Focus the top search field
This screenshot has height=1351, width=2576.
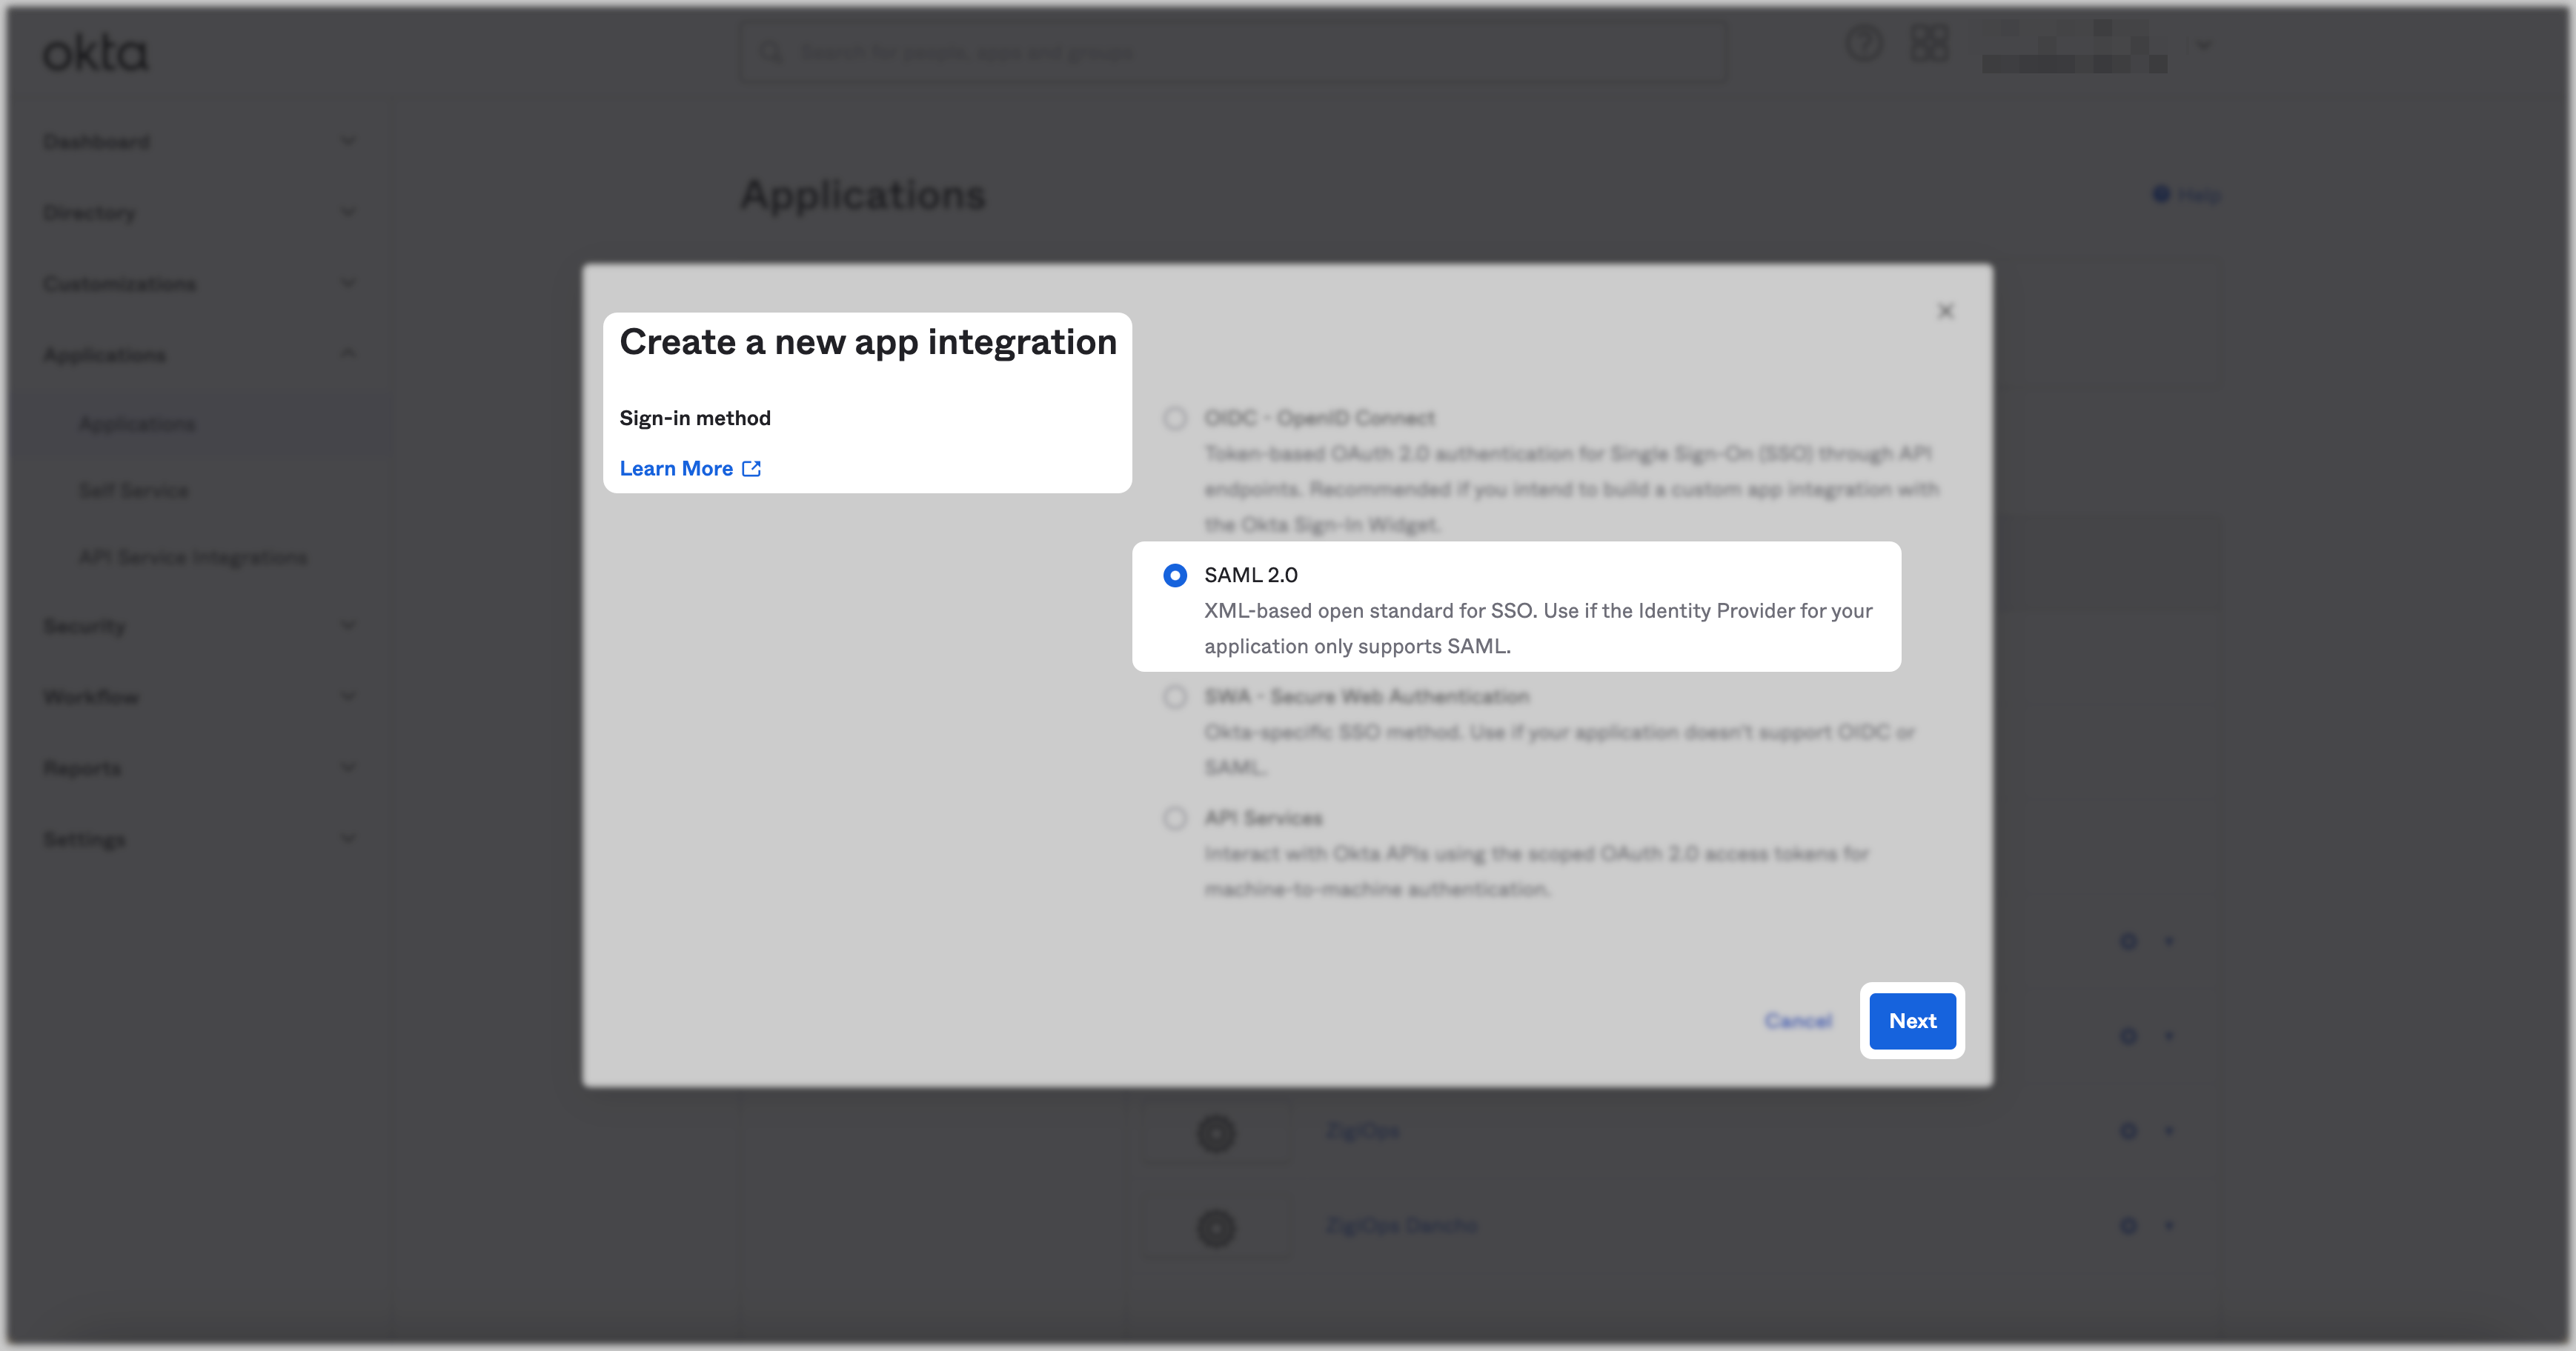pos(1230,52)
